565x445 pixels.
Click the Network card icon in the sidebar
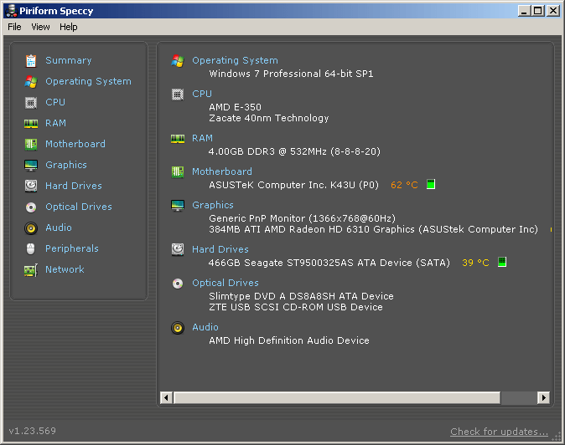(x=31, y=270)
